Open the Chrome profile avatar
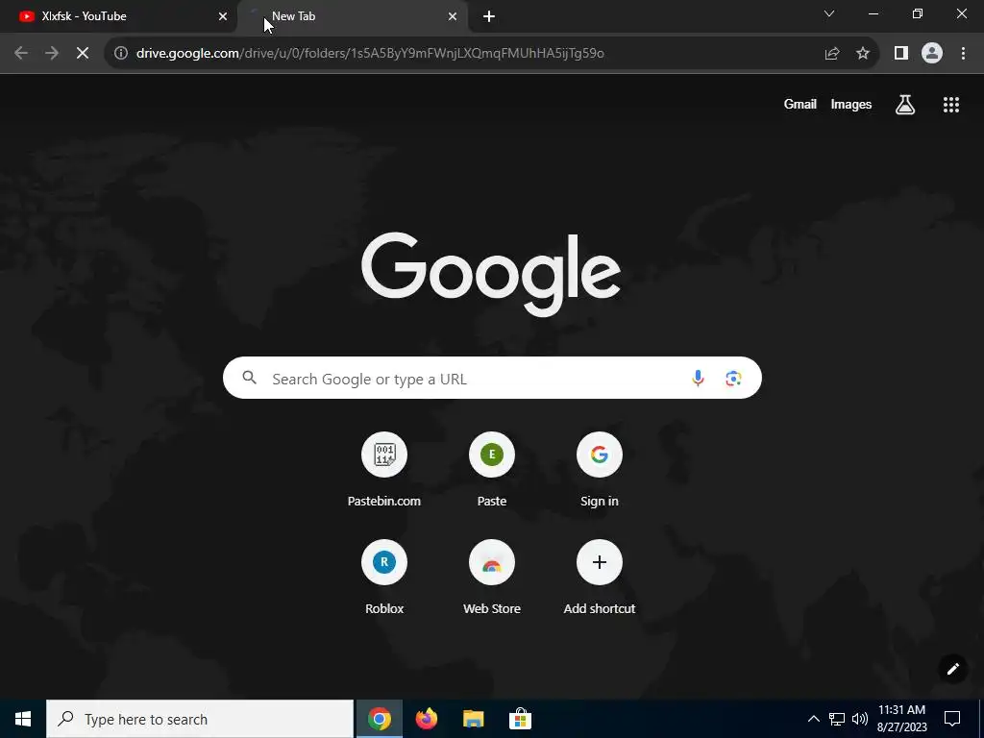The height and width of the screenshot is (738, 984). pos(932,54)
